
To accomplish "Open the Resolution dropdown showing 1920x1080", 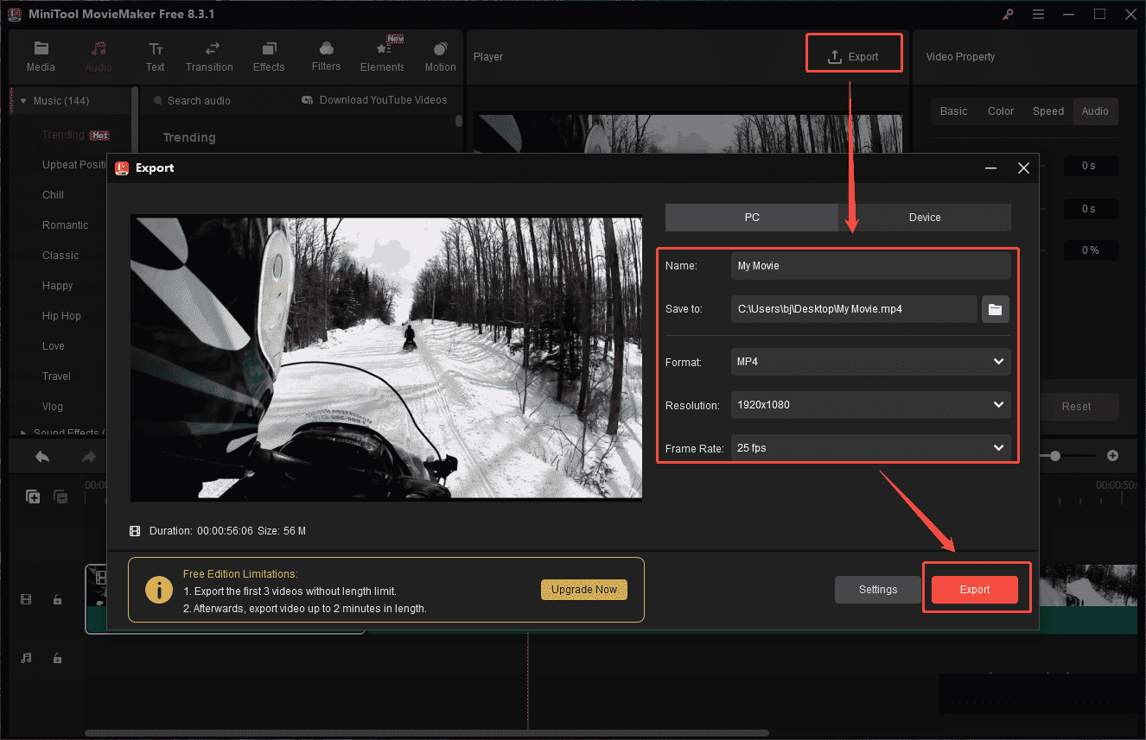I will (870, 404).
